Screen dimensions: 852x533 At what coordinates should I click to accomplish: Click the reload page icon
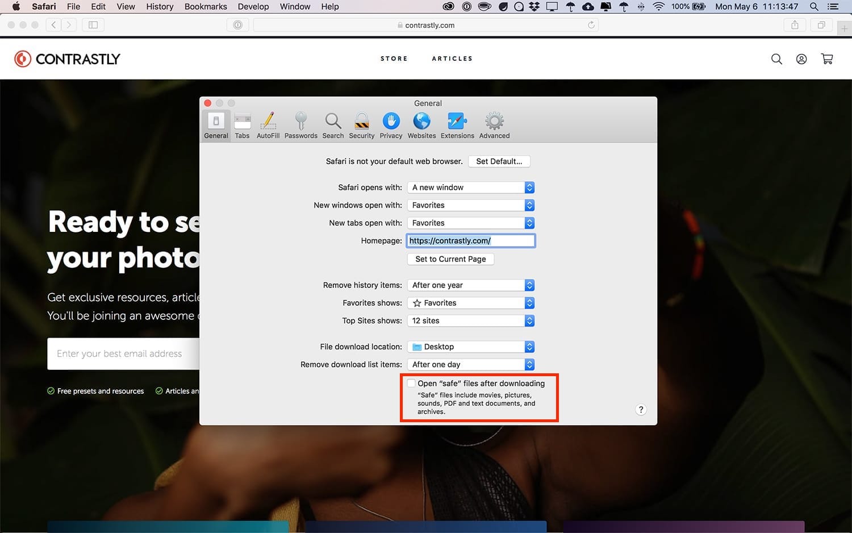[591, 25]
